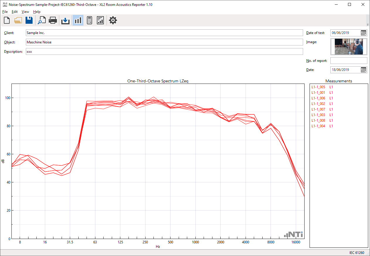Click into the Client text field
This screenshot has width=370, height=256.
click(x=164, y=33)
